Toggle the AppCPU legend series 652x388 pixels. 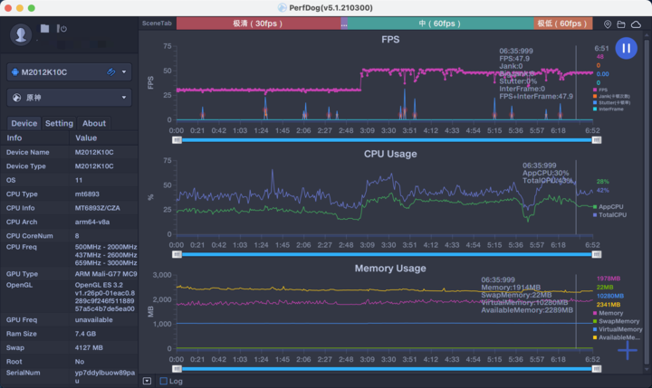click(x=603, y=207)
